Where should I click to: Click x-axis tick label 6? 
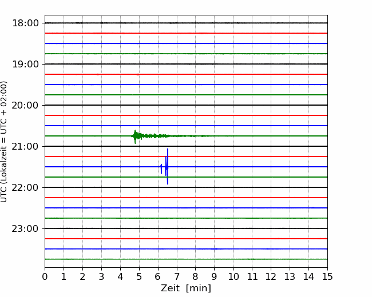coord(158,276)
